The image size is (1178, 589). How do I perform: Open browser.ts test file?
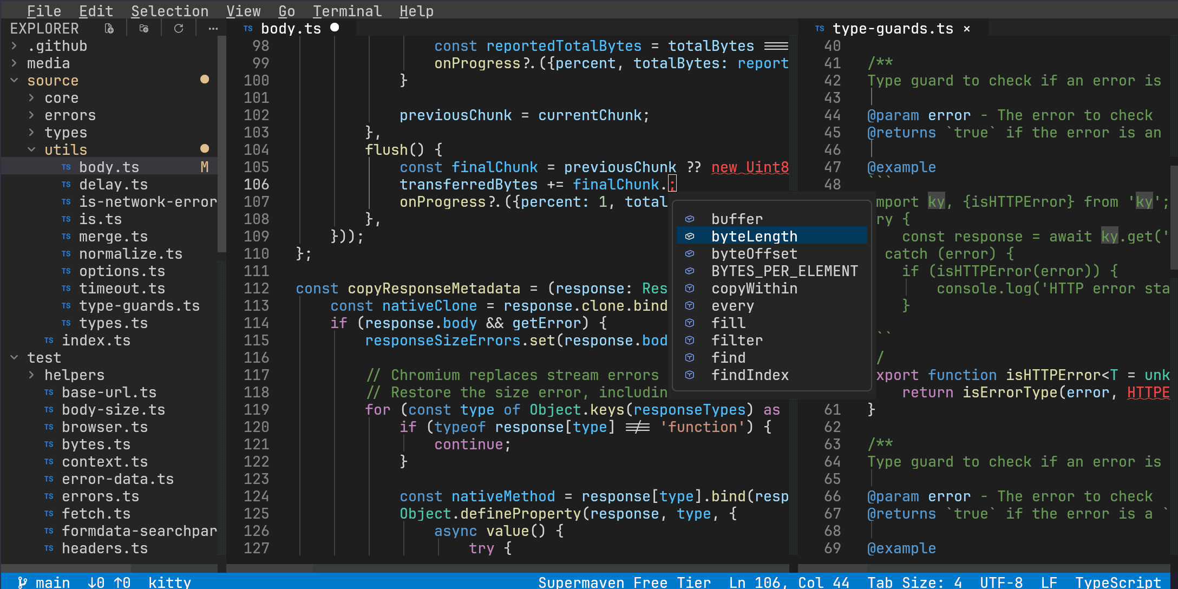pyautogui.click(x=109, y=427)
